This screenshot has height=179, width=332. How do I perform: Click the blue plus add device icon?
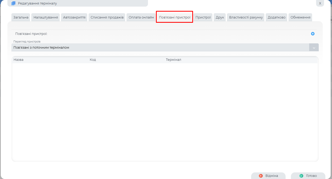(x=313, y=34)
